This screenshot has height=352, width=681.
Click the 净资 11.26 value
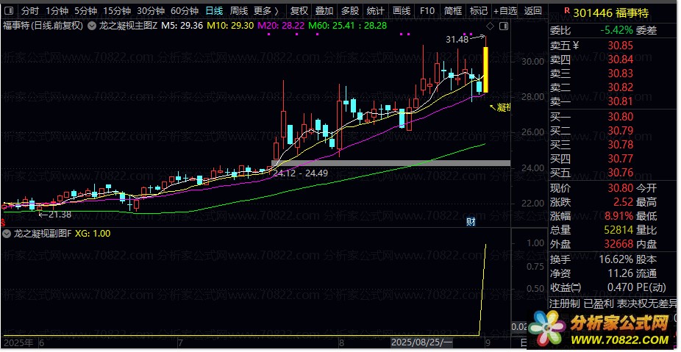tap(620, 274)
